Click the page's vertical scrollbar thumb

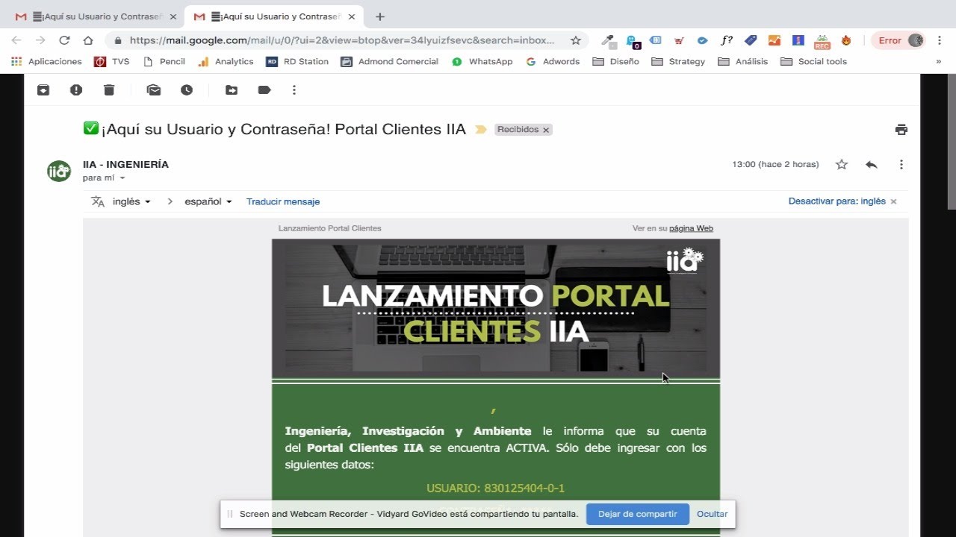(951, 142)
